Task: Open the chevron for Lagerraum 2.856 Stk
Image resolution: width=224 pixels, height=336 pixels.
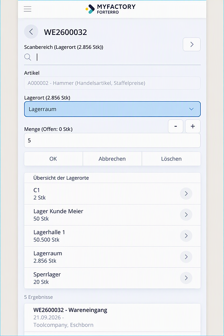Action: tap(186, 257)
